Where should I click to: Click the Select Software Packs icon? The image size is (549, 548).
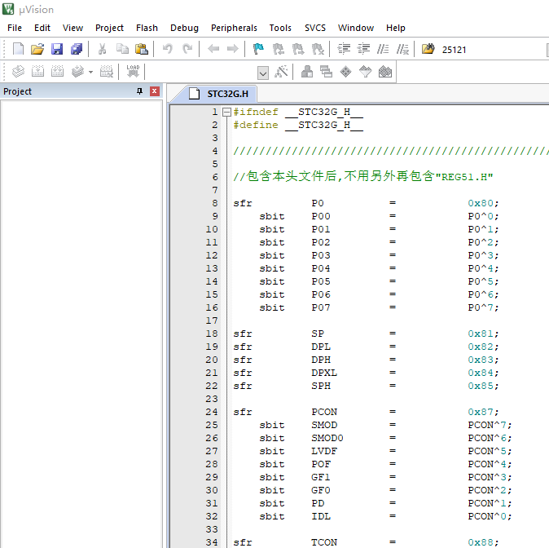365,72
